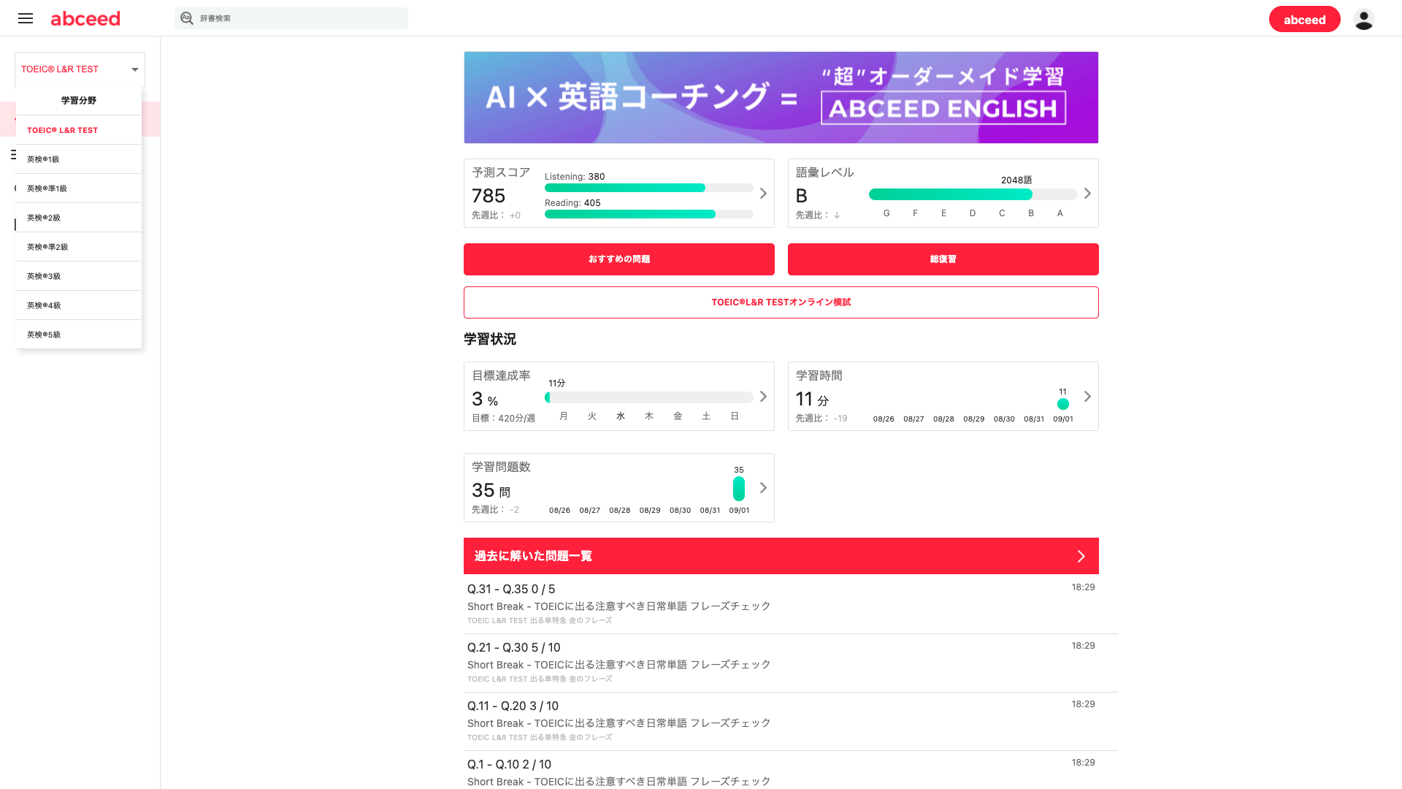
Task: Click the dictionary search magnifier icon
Action: click(187, 18)
